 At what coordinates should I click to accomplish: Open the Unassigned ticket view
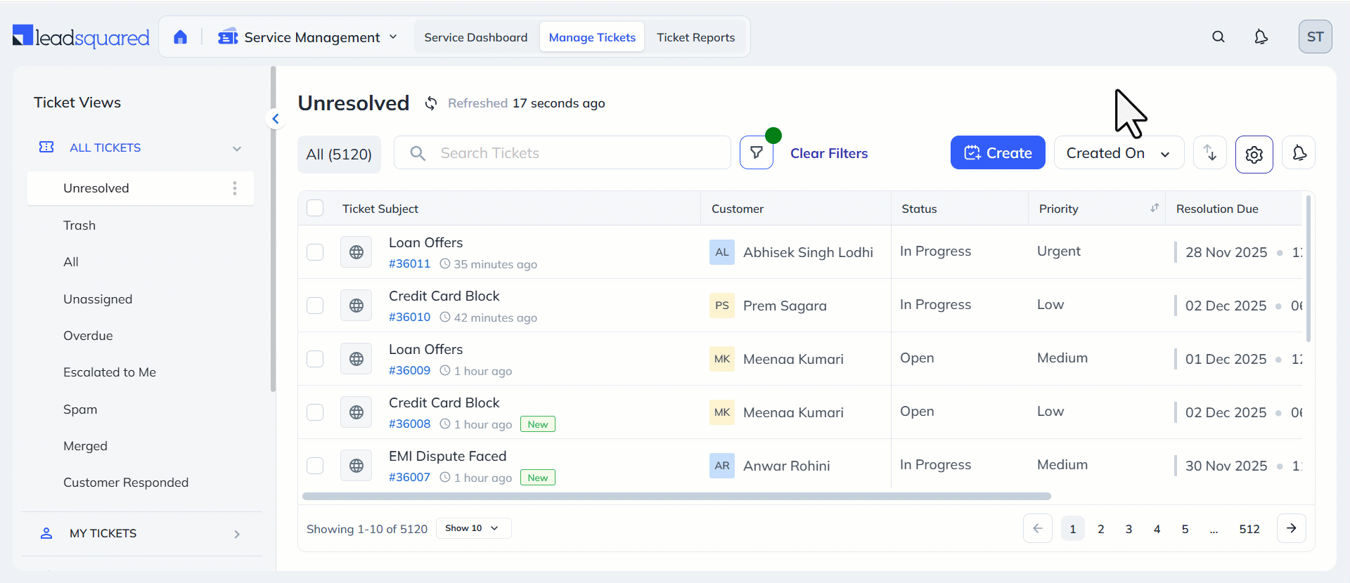point(98,299)
